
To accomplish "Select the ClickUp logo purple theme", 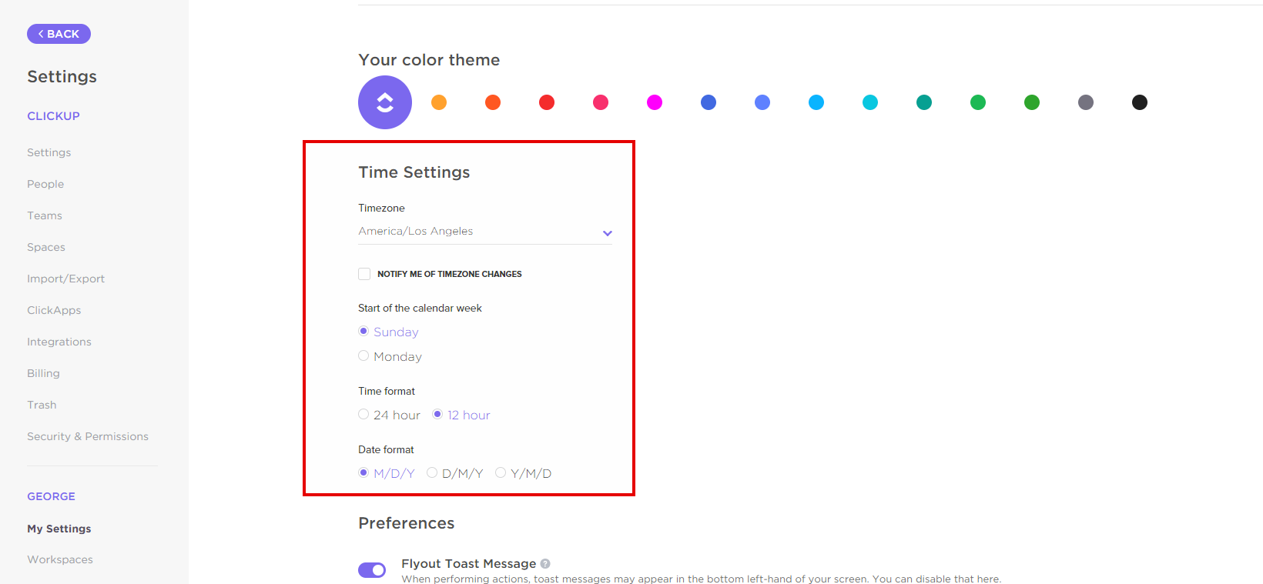I will tap(385, 102).
